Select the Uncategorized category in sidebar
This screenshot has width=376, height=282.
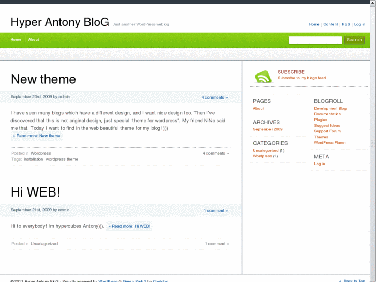click(265, 151)
